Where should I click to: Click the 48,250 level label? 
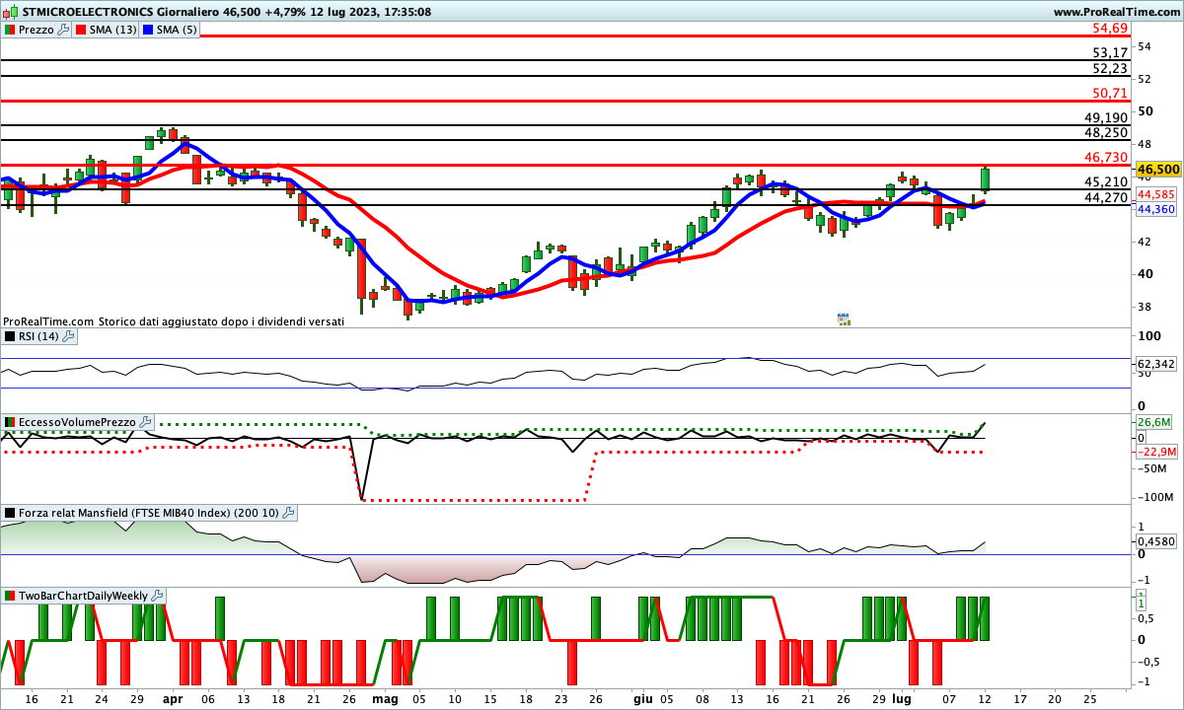click(1107, 132)
